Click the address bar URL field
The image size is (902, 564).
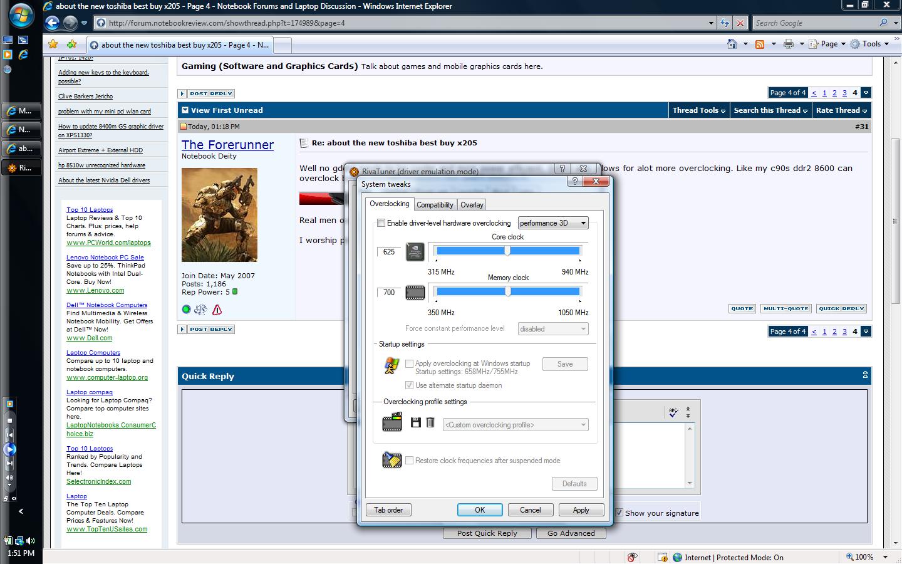tap(401, 23)
